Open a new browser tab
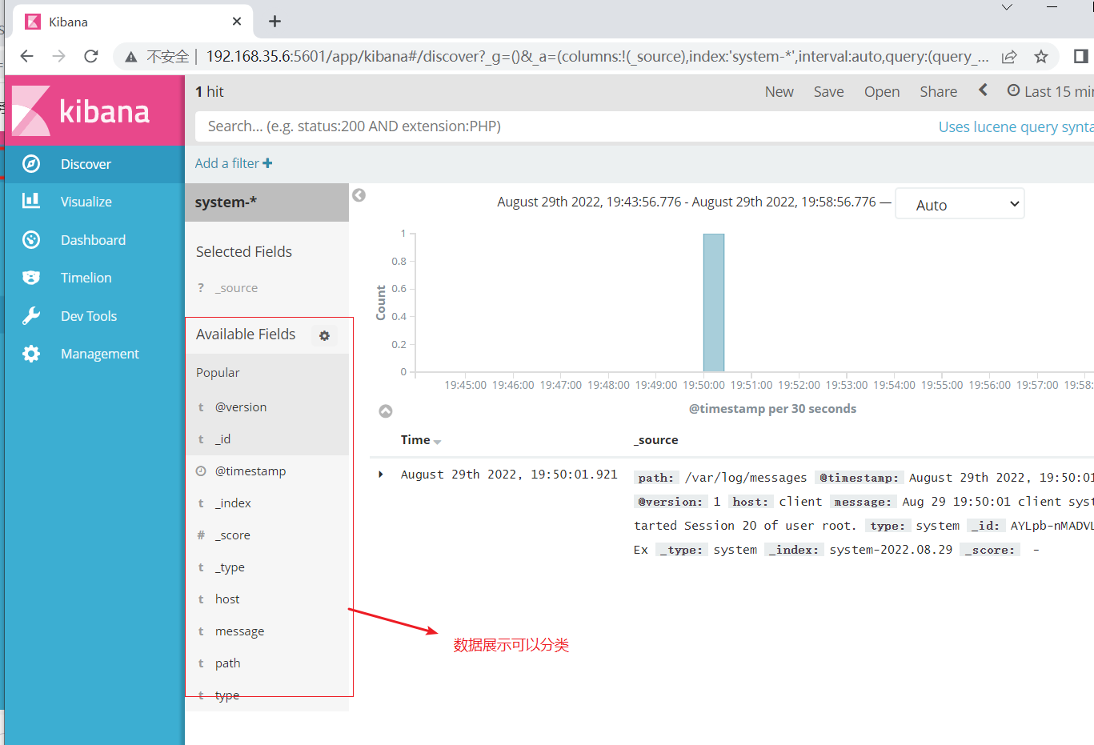The height and width of the screenshot is (745, 1094). tap(275, 22)
